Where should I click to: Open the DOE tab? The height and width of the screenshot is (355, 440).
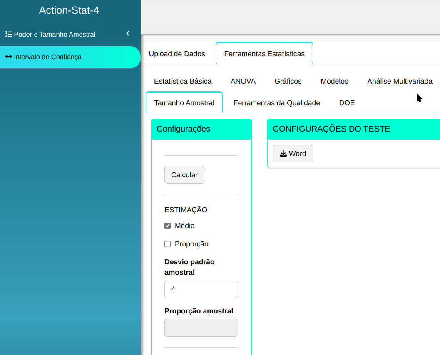[x=347, y=103]
